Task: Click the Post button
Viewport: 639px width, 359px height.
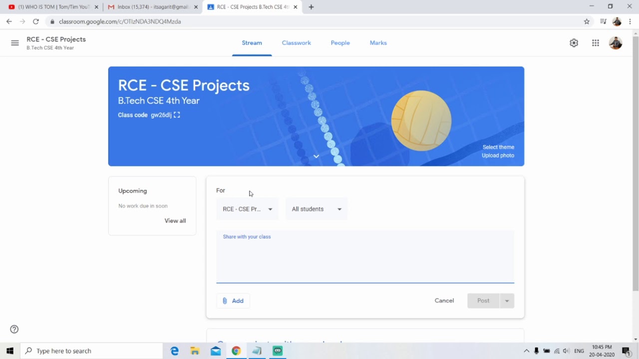Action: point(483,301)
